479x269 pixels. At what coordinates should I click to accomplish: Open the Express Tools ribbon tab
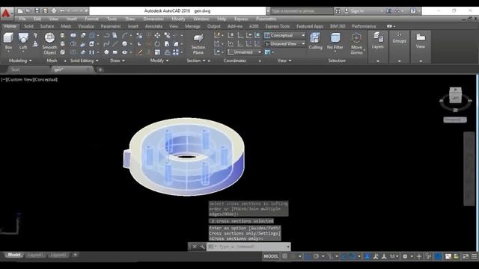tap(278, 26)
